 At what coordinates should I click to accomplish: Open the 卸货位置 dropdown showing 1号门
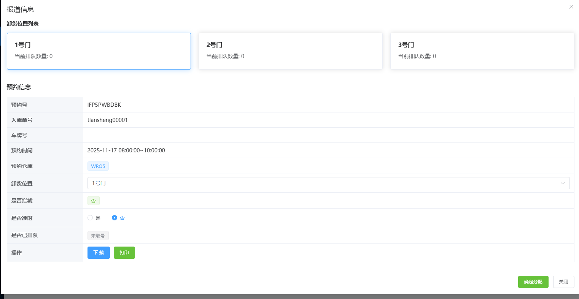point(323,183)
